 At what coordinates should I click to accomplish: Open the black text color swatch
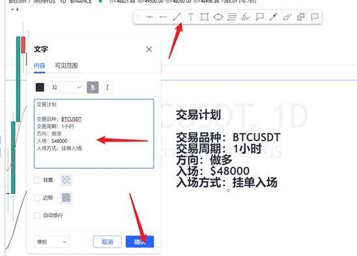pyautogui.click(x=40, y=87)
